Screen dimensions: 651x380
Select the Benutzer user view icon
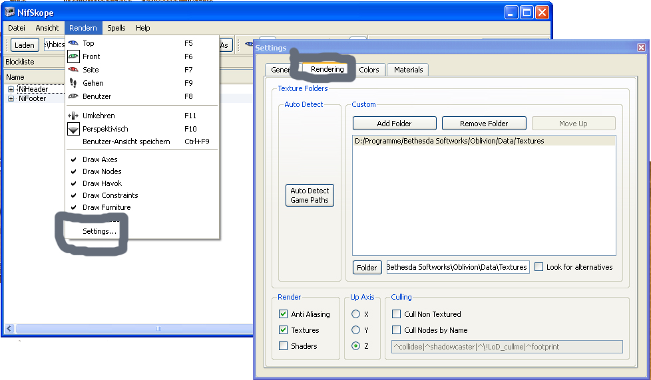[73, 96]
